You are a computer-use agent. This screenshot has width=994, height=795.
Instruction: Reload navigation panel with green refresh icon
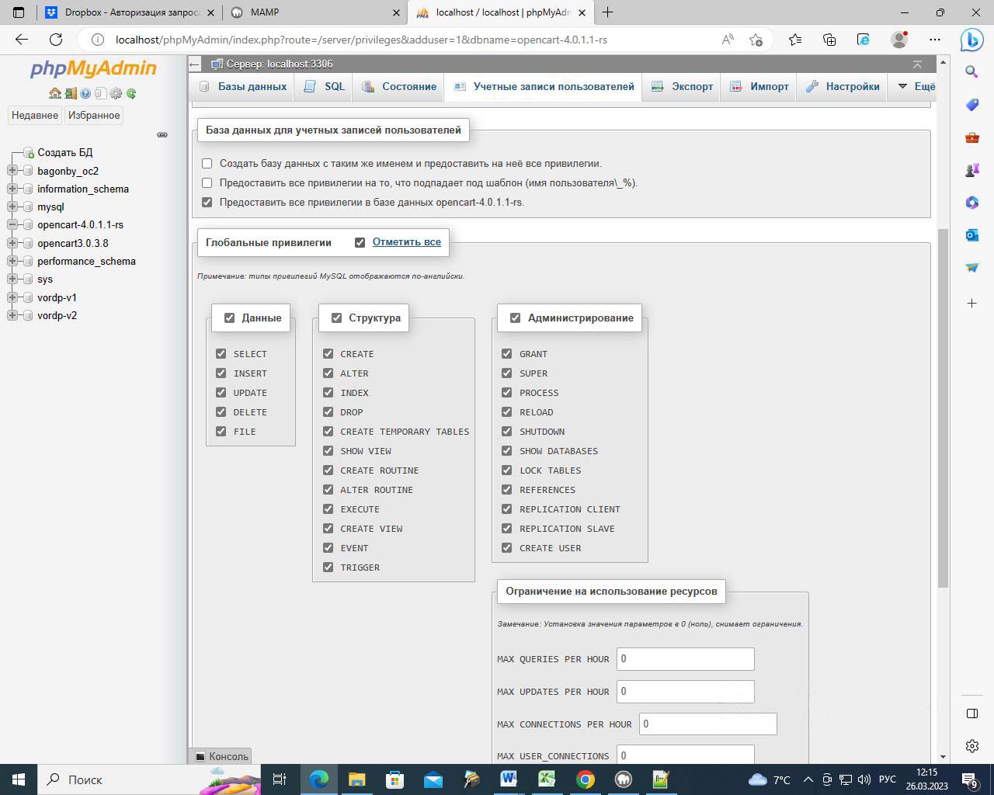131,93
